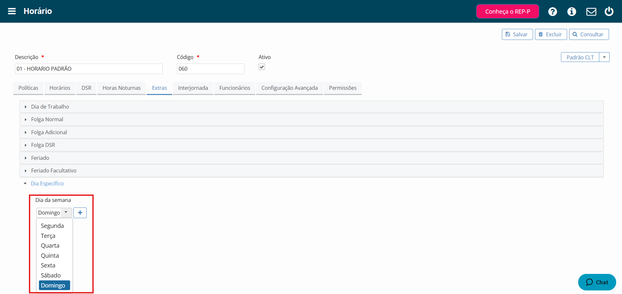Open the help question mark icon
The height and width of the screenshot is (294, 622).
tap(553, 12)
